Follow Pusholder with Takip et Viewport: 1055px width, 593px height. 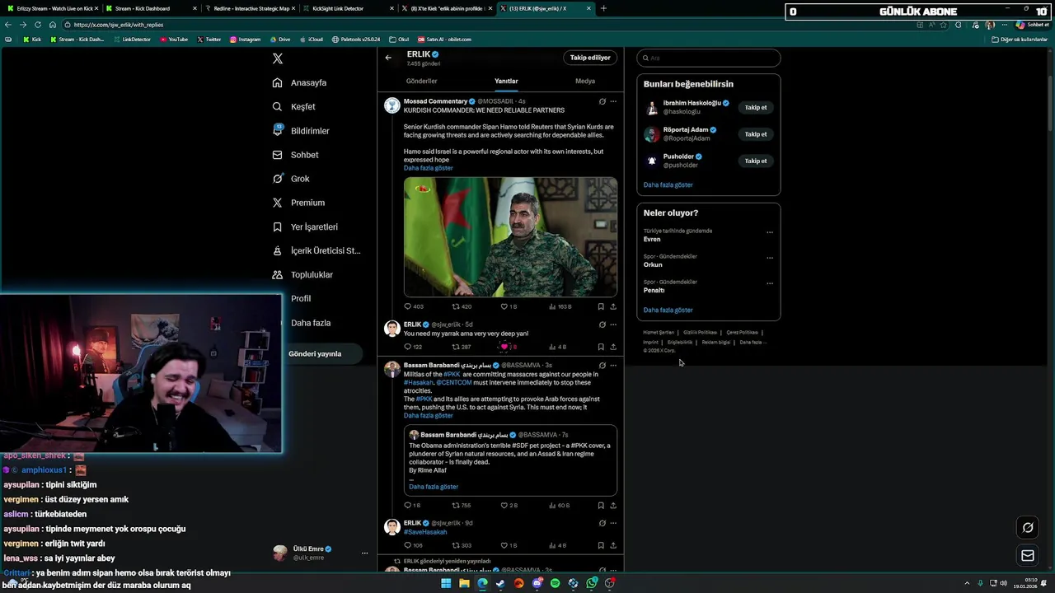(756, 161)
